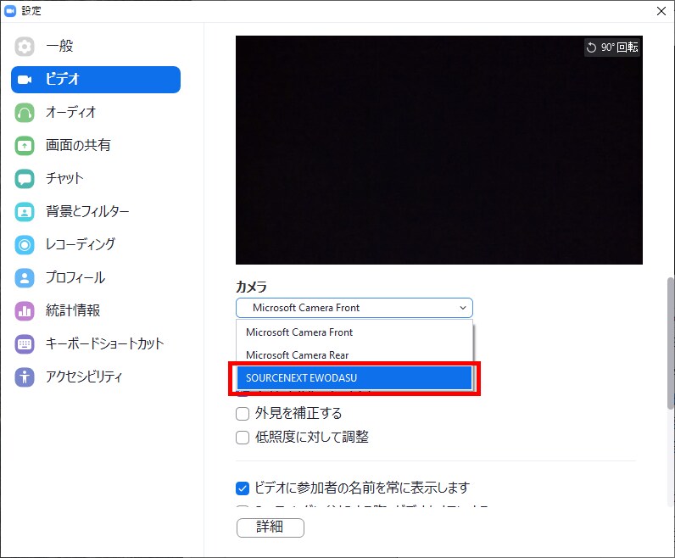Click the vertical scrollbar thumb

coord(670,343)
